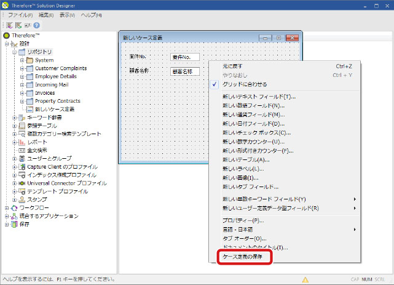The height and width of the screenshot is (285, 394).
Task: Expand the Customer Complaints tree node
Action: (23, 68)
